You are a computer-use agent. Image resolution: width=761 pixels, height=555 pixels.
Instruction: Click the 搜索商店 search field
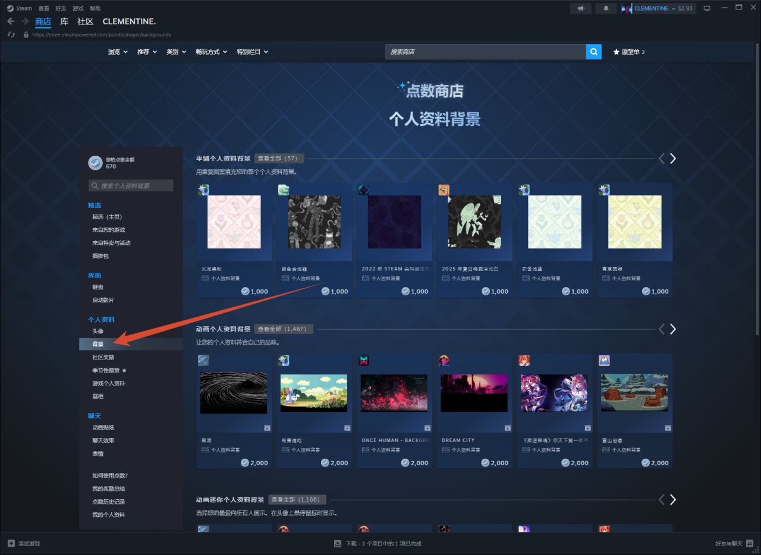click(x=486, y=52)
